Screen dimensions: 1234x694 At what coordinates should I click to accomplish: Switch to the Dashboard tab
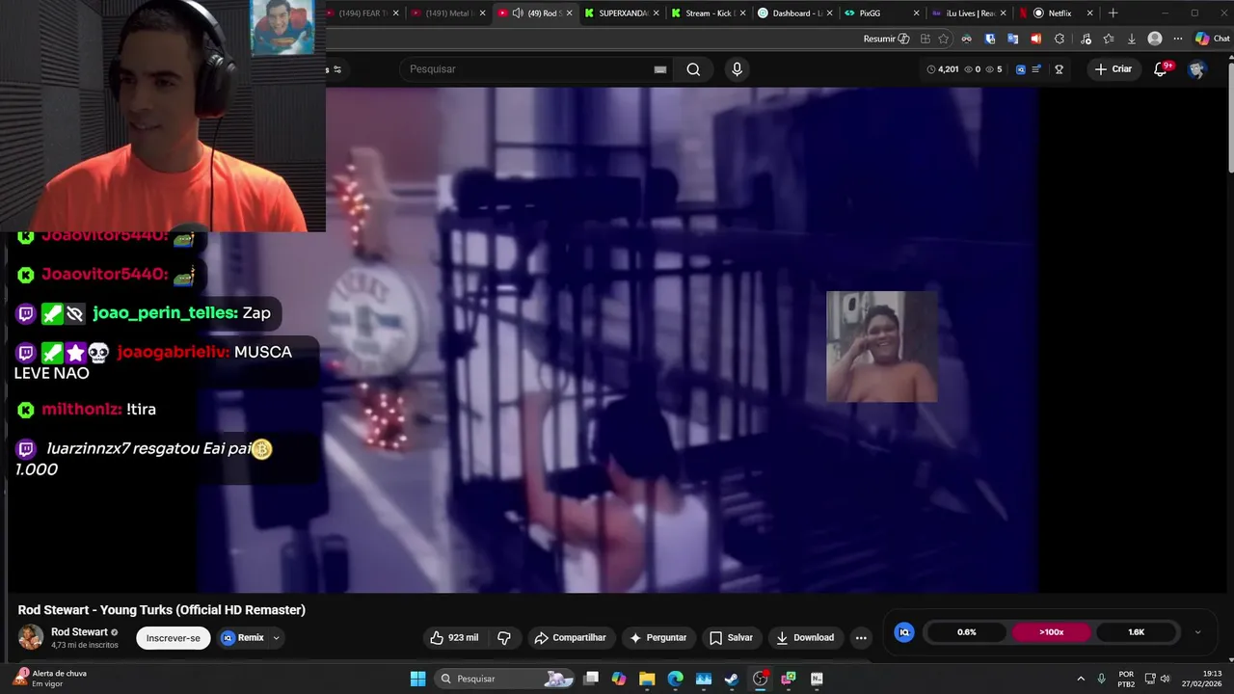click(792, 13)
